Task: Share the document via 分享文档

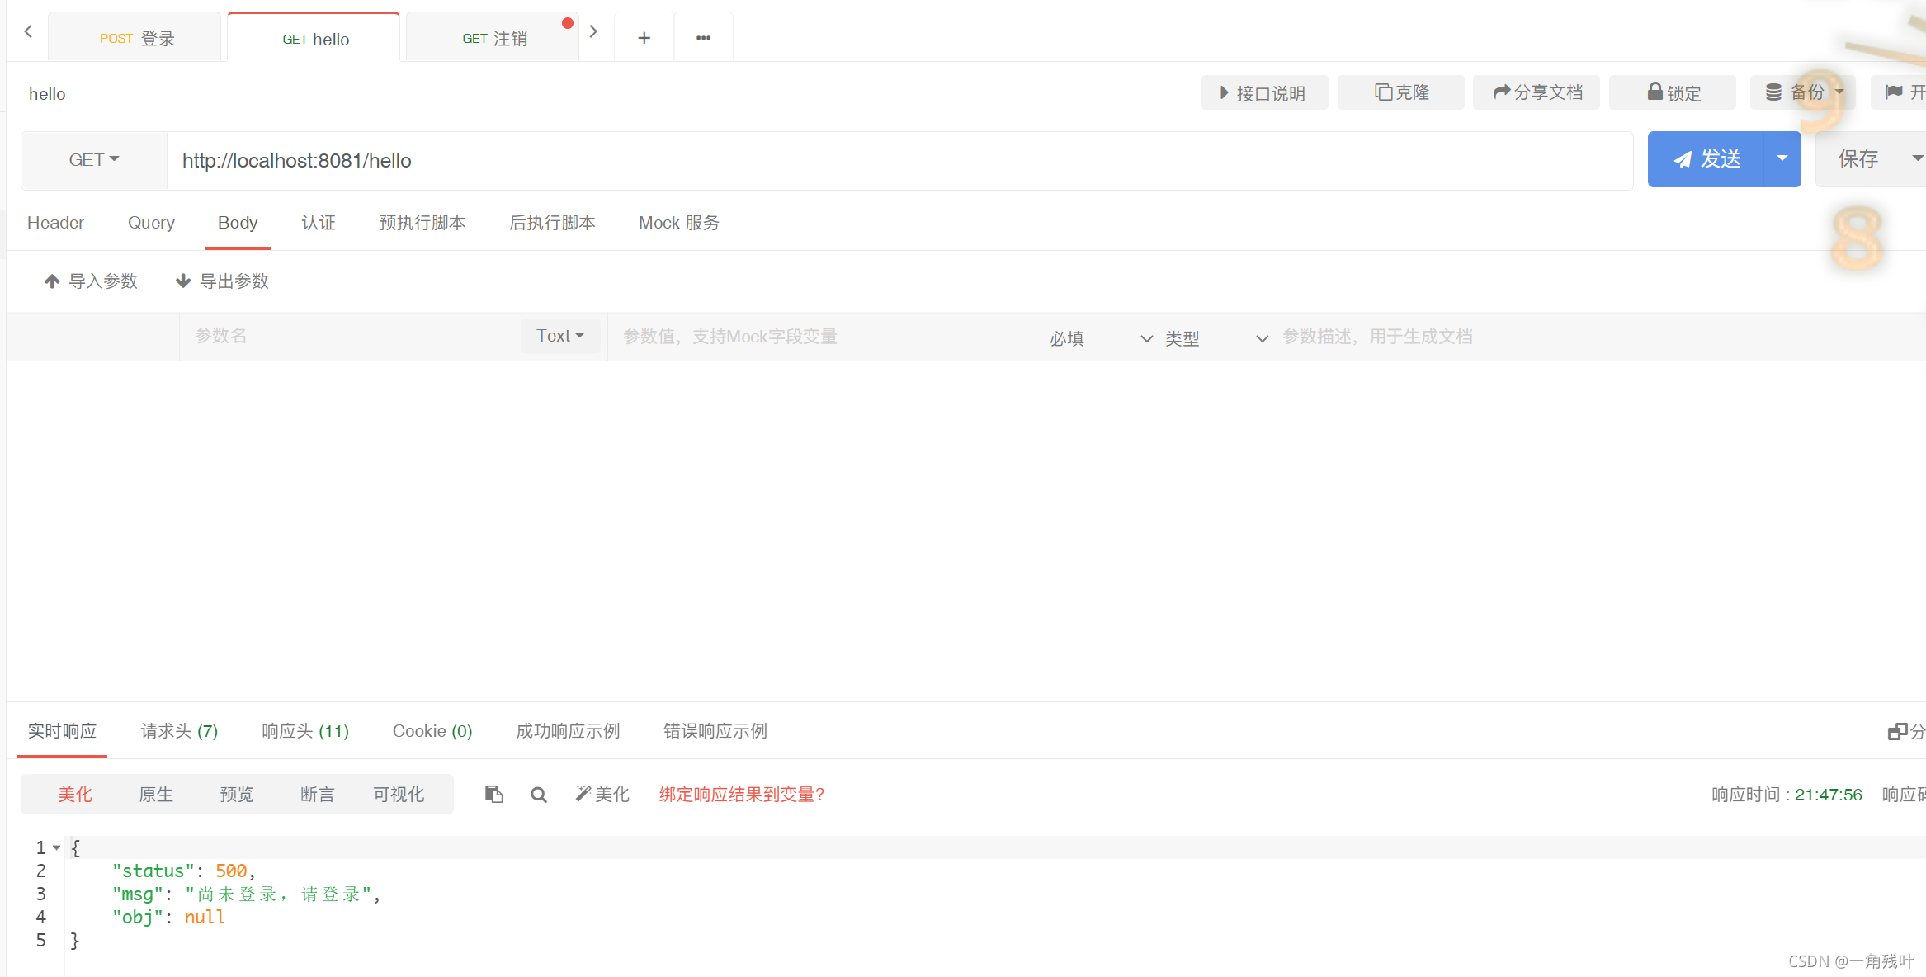Action: coord(1536,92)
